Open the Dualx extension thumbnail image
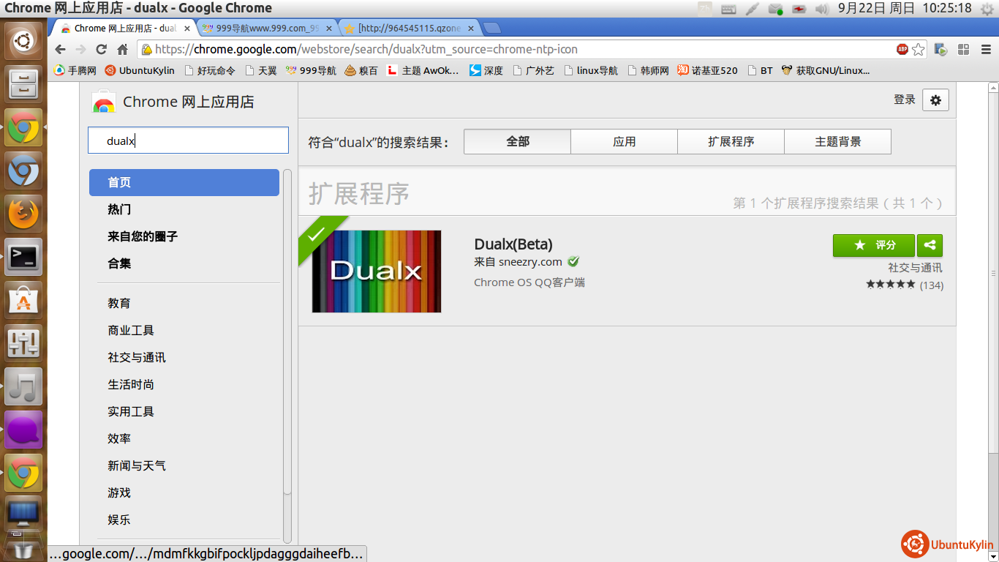The height and width of the screenshot is (562, 999). point(376,271)
